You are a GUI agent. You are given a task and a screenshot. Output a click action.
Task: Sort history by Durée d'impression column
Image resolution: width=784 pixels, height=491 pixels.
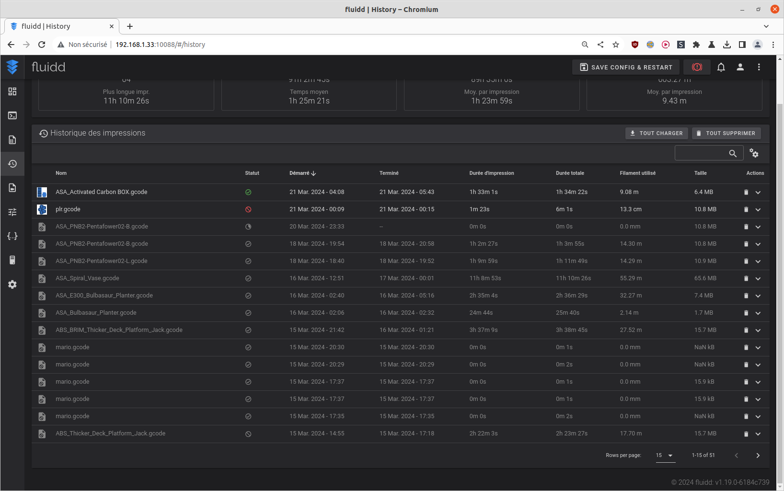492,173
